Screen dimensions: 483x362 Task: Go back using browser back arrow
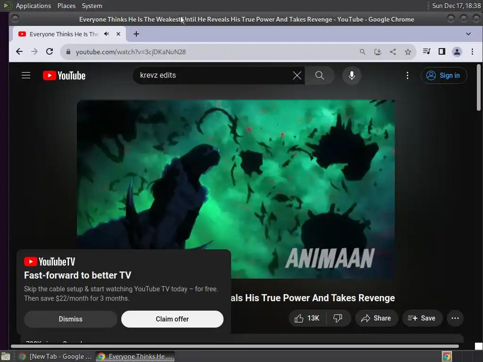click(19, 52)
